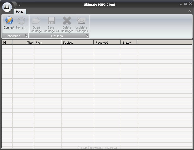Image resolution: width=194 pixels, height=150 pixels.
Task: Click the Undelete Messages icon
Action: point(81,20)
